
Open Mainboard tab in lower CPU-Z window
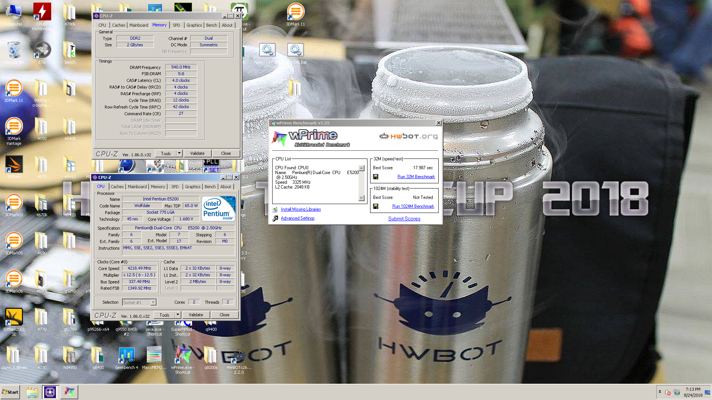point(137,187)
